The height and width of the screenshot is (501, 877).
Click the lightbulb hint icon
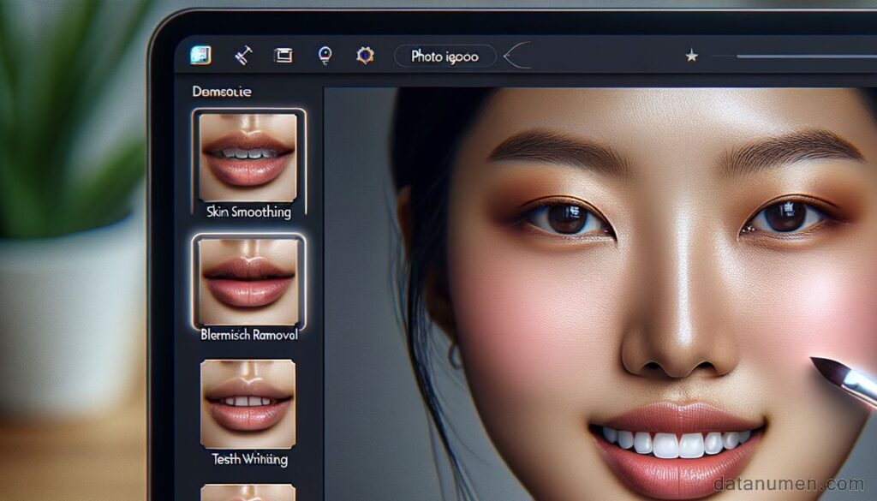tap(325, 56)
